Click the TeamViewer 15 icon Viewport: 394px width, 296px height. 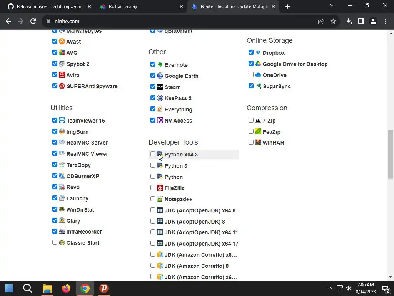pyautogui.click(x=62, y=120)
